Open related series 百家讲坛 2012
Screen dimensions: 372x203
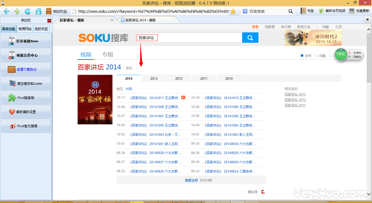[x=295, y=100]
